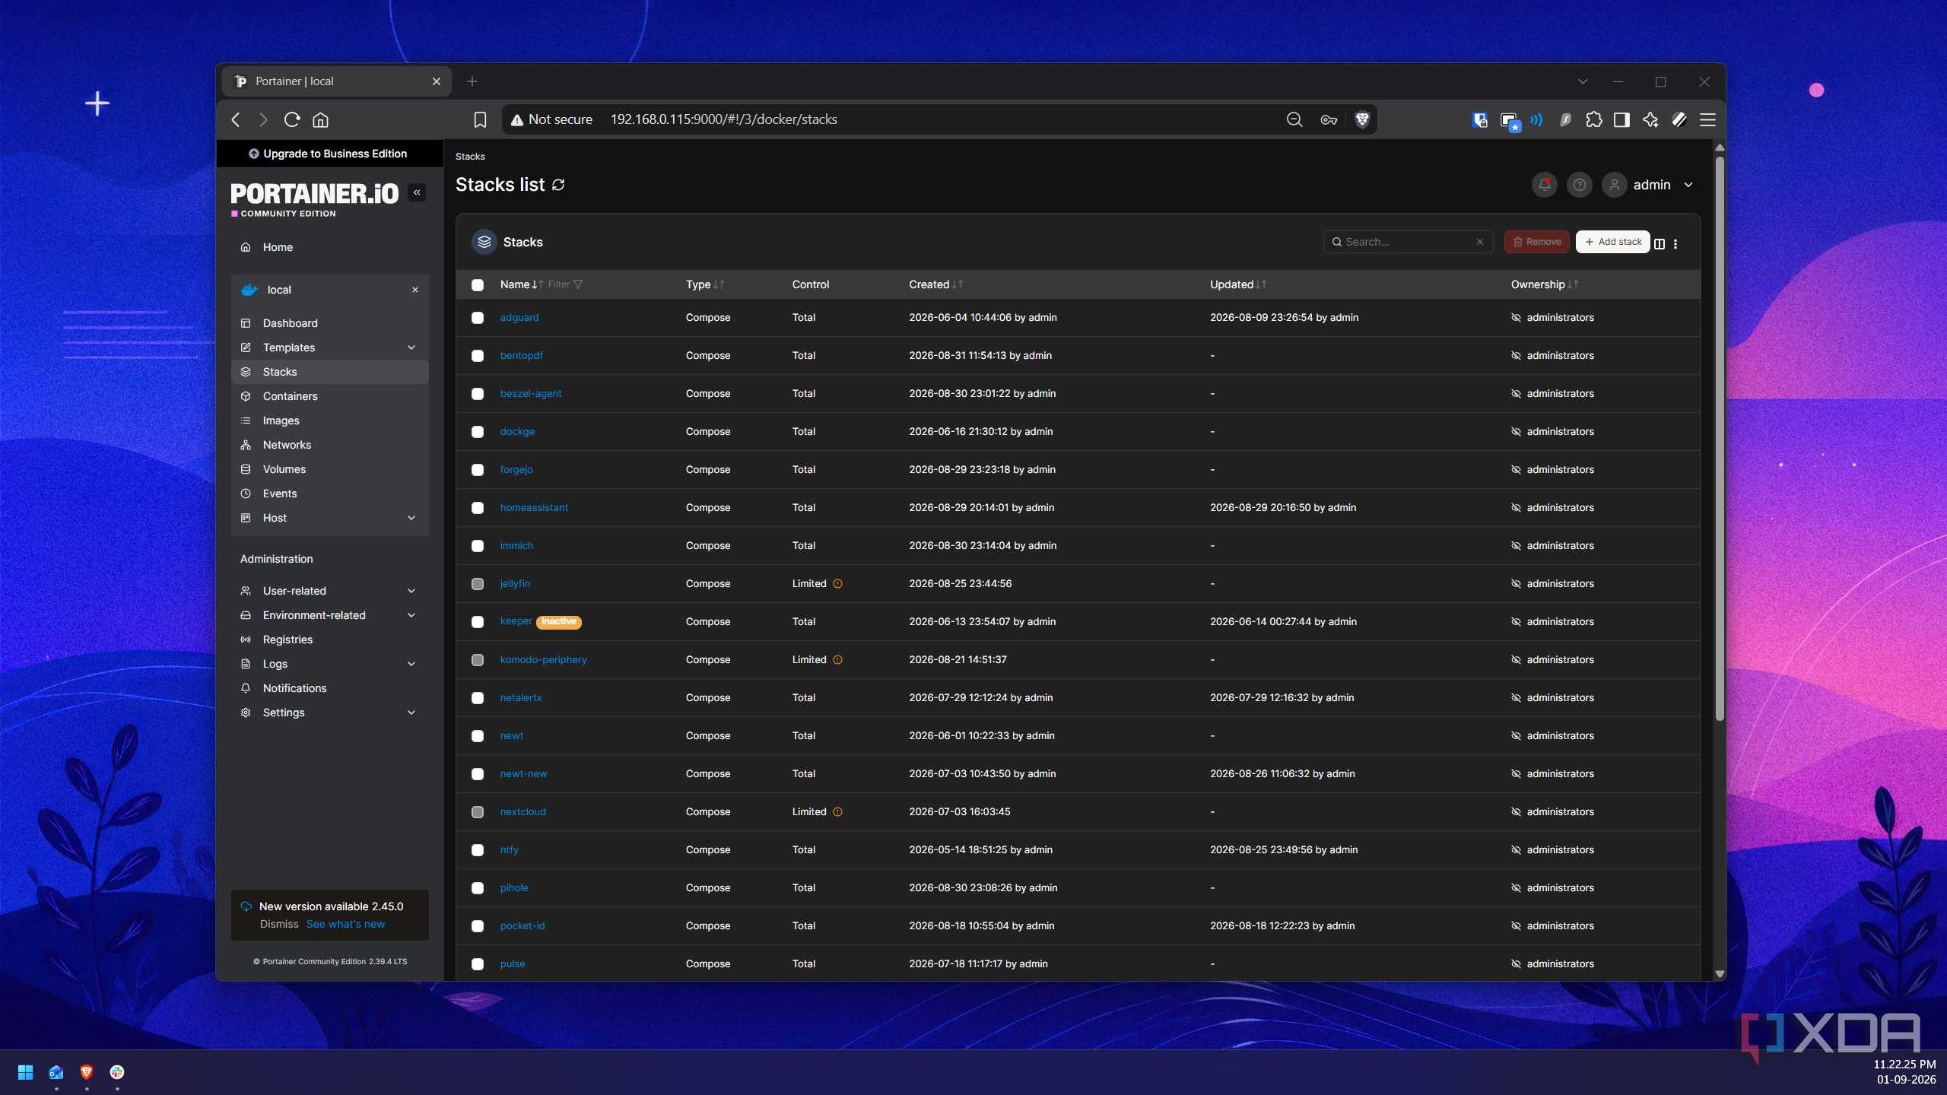Viewport: 1947px width, 1095px height.
Task: Open the Containers page from the sidebar
Action: tap(330, 396)
